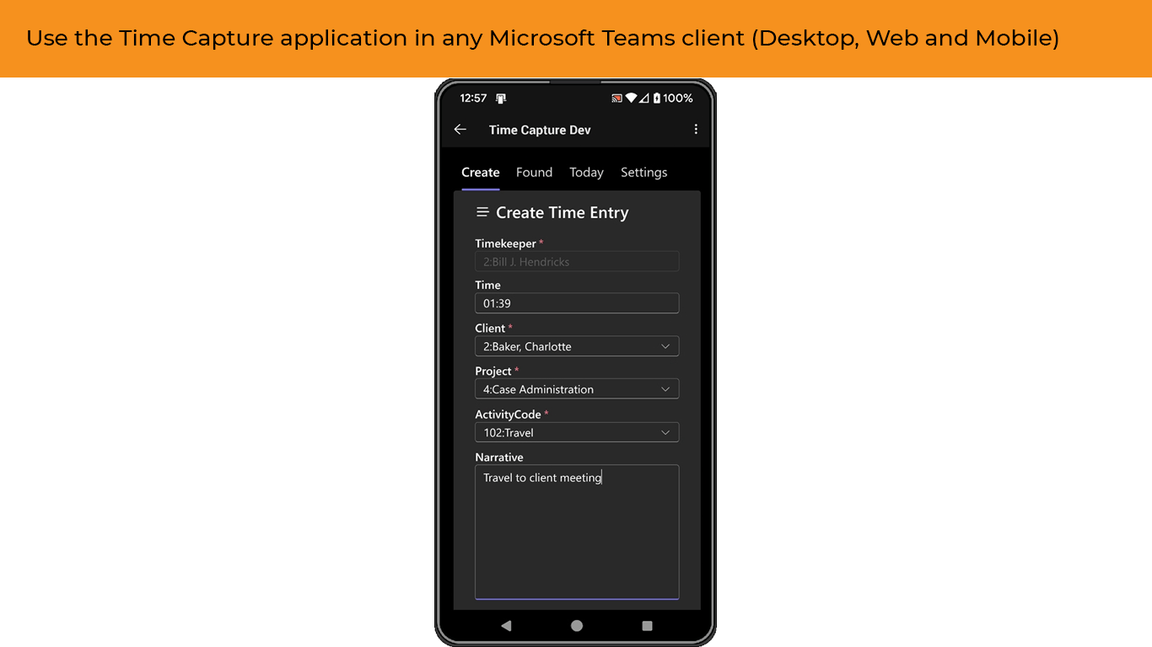The width and height of the screenshot is (1152, 647).
Task: Open the three-dot overflow menu
Action: click(696, 129)
